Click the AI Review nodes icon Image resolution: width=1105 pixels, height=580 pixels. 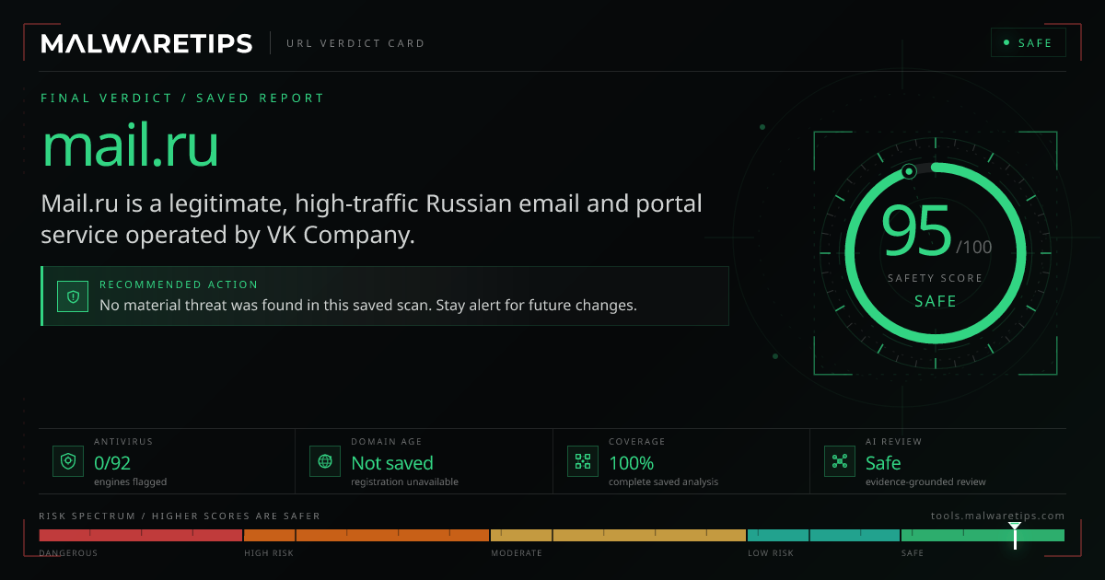(839, 461)
